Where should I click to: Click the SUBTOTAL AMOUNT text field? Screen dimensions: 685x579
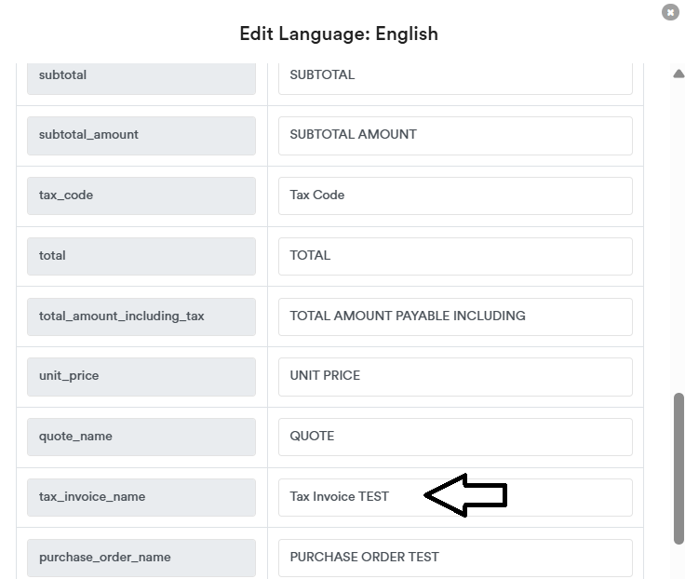point(454,135)
